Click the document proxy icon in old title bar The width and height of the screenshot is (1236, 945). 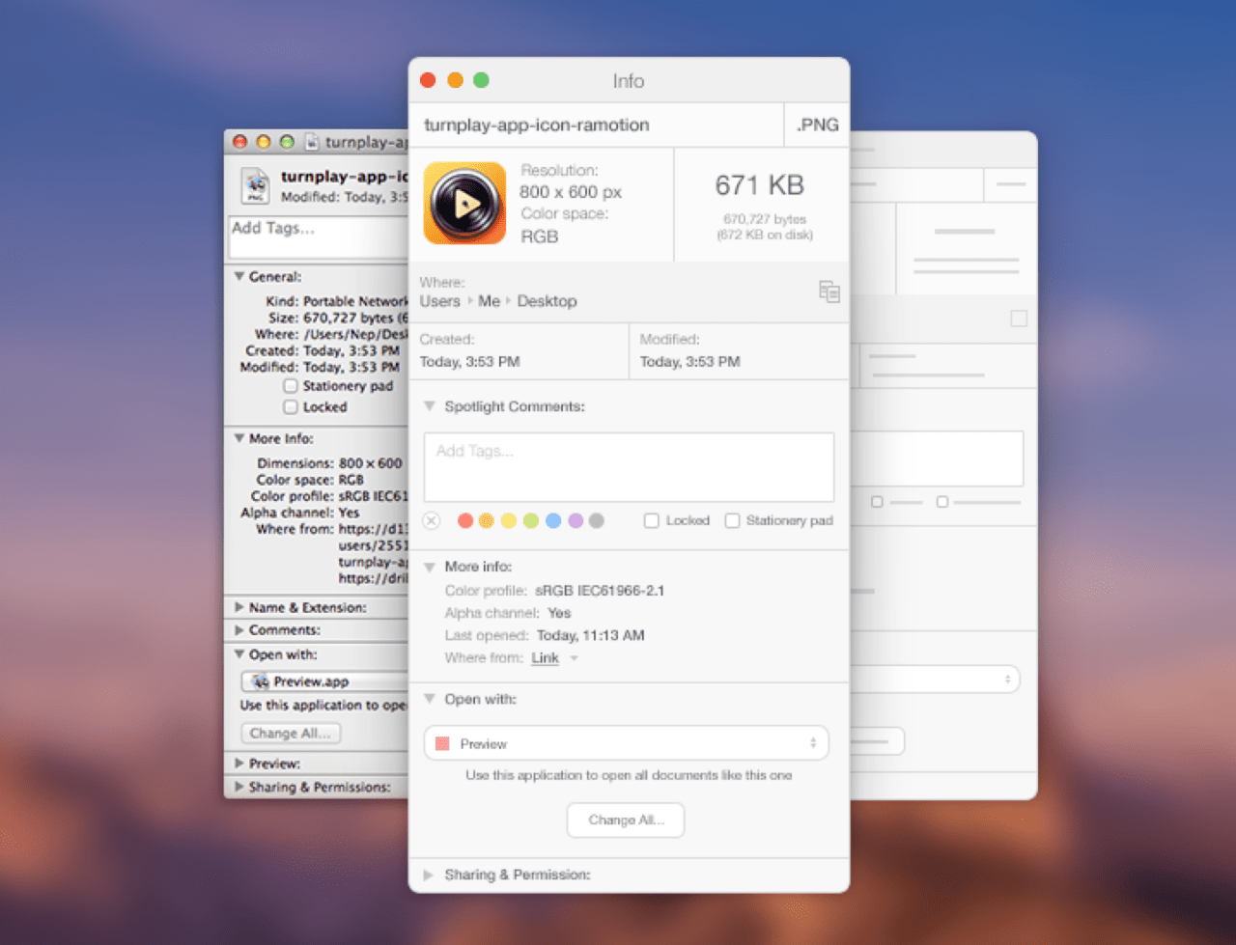tap(312, 142)
